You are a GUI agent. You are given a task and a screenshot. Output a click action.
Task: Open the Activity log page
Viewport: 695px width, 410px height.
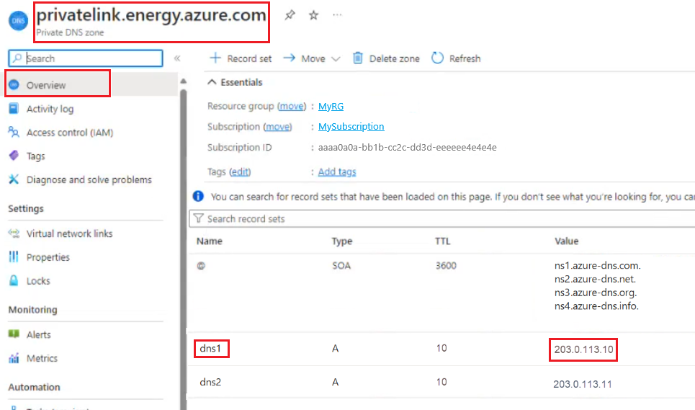click(50, 109)
